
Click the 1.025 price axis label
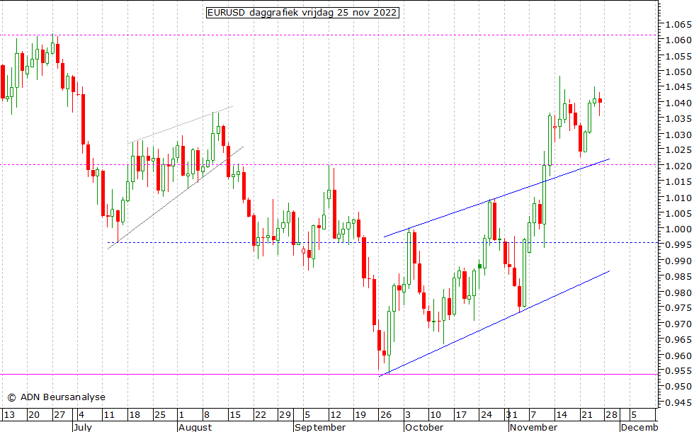(x=678, y=150)
